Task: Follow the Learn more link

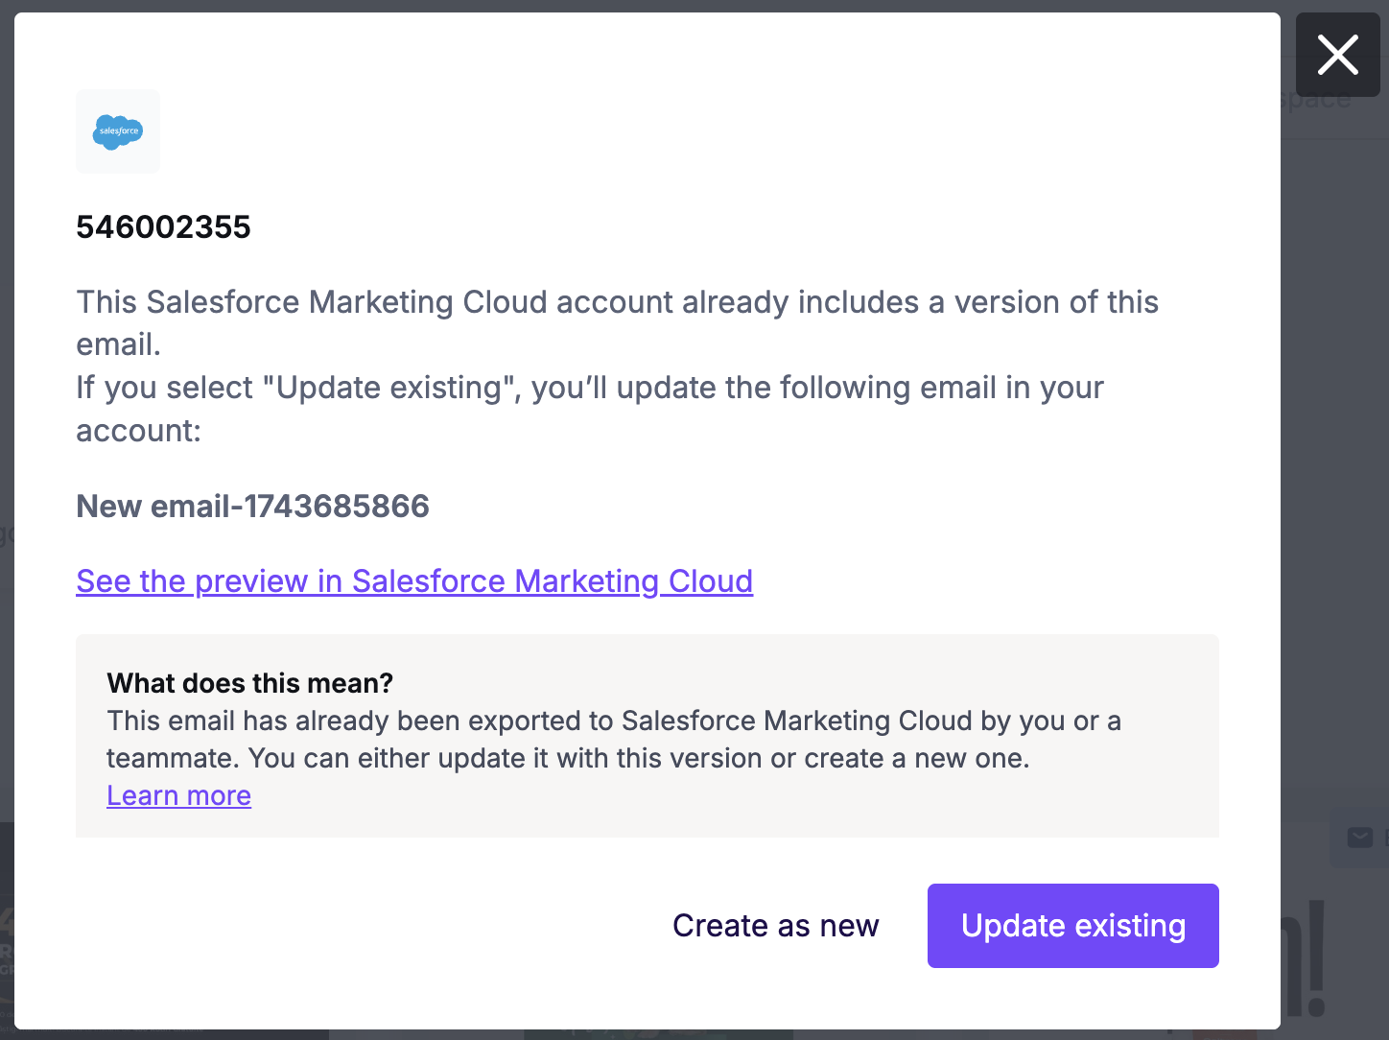Action: pyautogui.click(x=178, y=795)
